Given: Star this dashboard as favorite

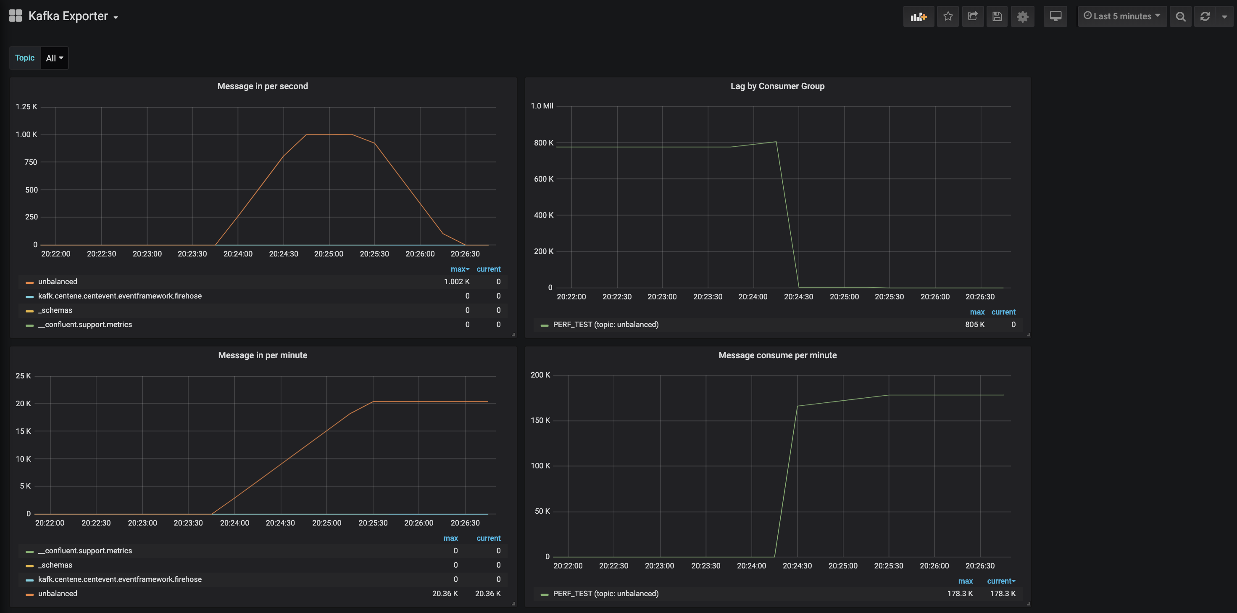Looking at the screenshot, I should 947,16.
